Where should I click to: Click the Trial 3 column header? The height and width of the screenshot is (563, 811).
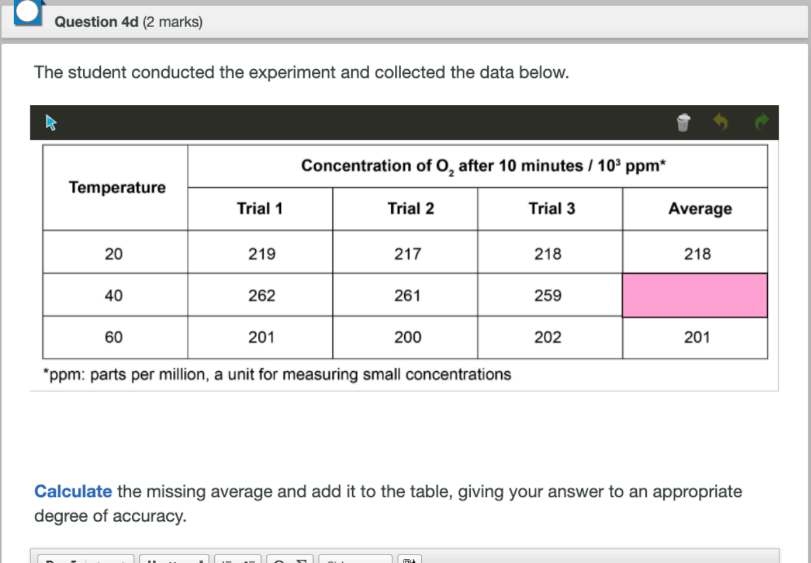(551, 209)
